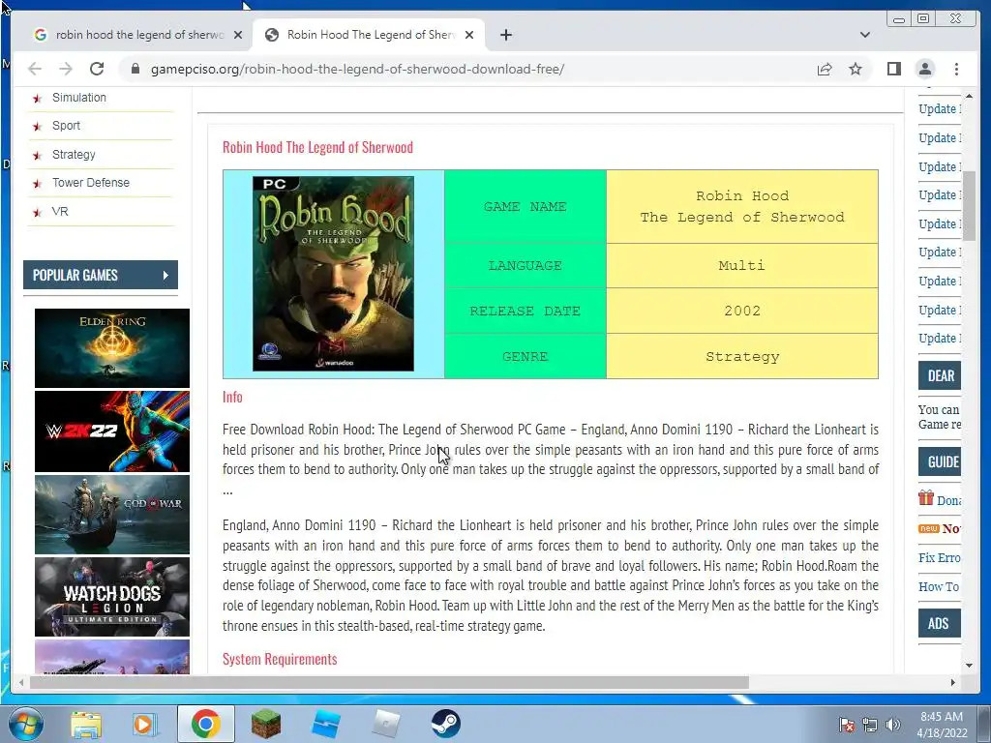Viewport: 991px width, 743px height.
Task: Open the WWE 2K22 thumbnail
Action: coord(112,431)
